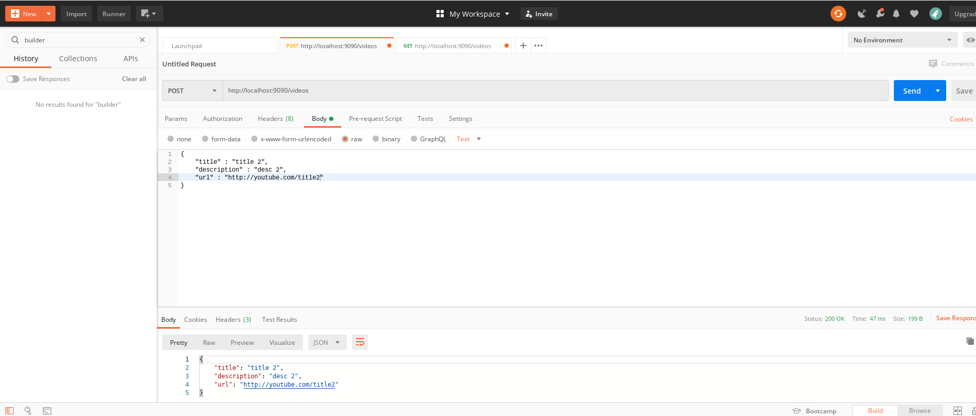Switch to the GET localhost videos tab
The width and height of the screenshot is (976, 416).
454,46
